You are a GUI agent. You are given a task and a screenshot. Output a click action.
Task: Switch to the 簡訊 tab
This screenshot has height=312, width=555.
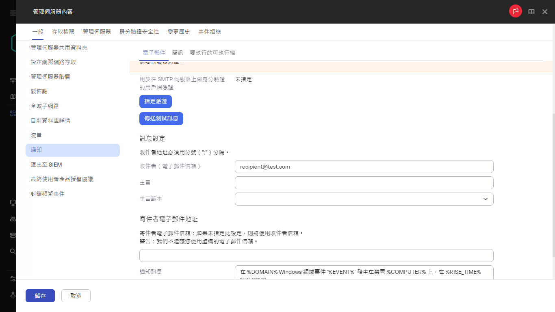click(178, 52)
